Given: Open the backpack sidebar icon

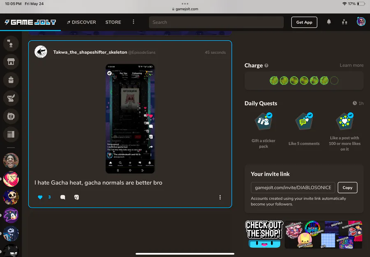Looking at the screenshot, I should point(11,80).
